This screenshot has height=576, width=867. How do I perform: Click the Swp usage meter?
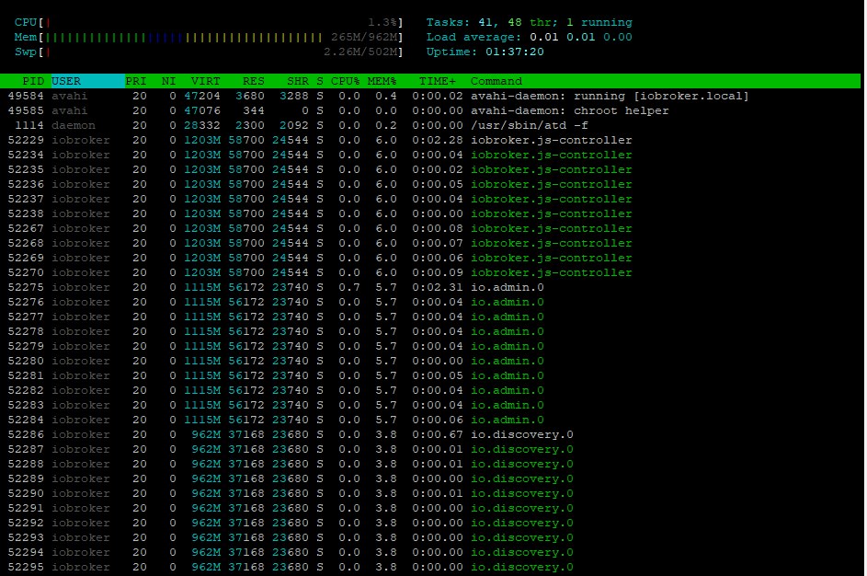click(208, 52)
